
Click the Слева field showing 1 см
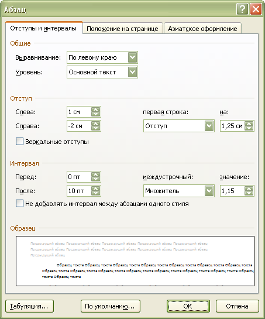79,112
